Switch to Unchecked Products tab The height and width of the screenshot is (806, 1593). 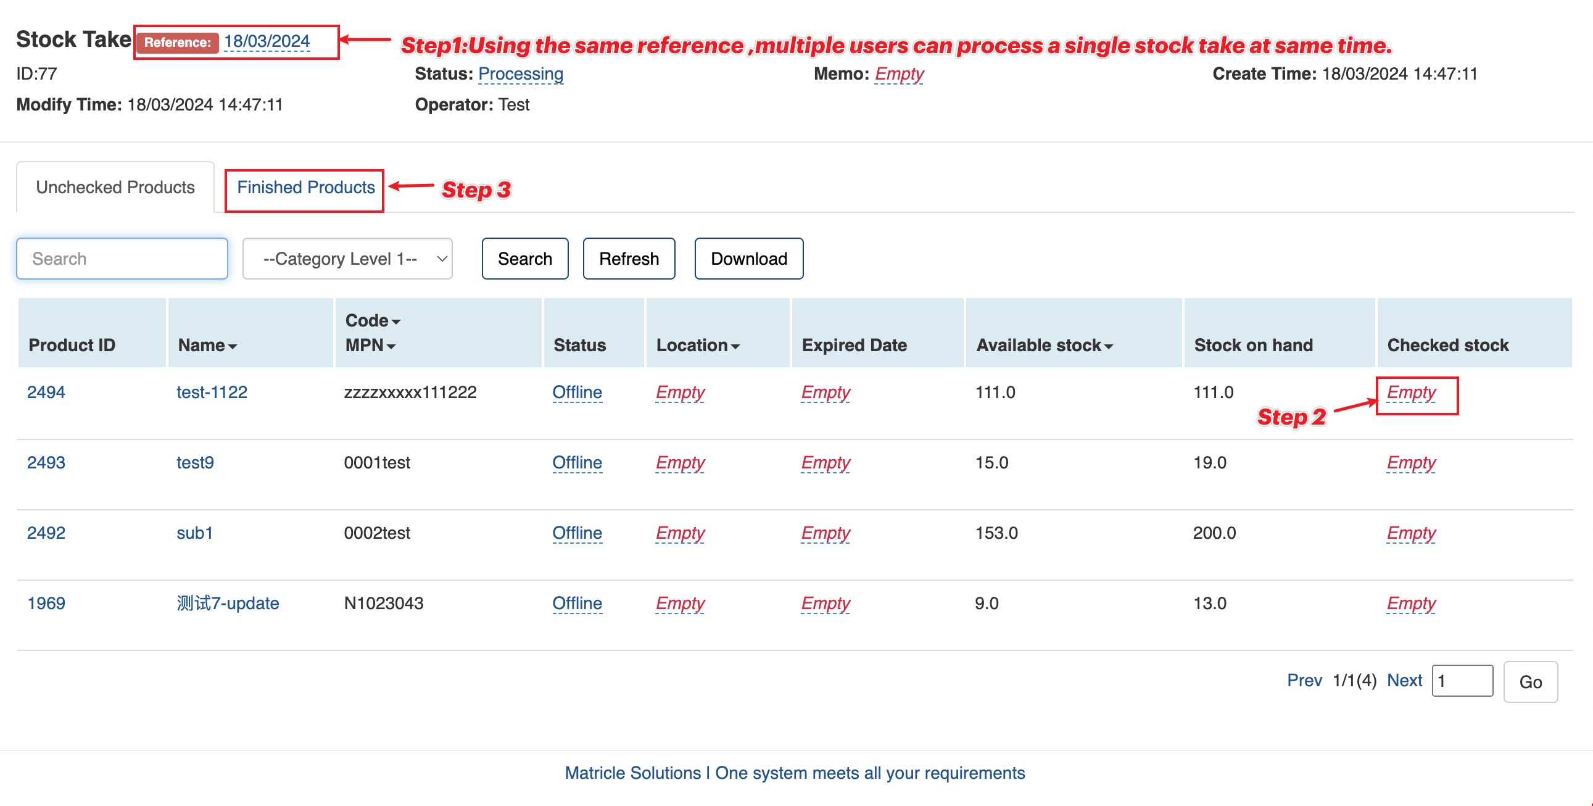pyautogui.click(x=115, y=187)
